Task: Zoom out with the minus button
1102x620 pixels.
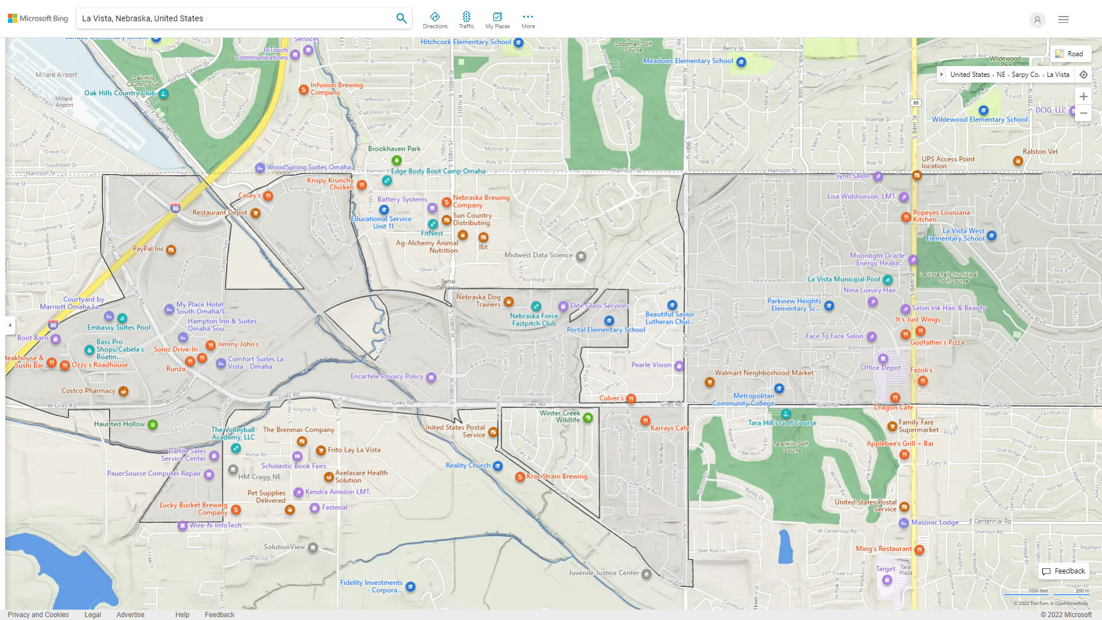Action: pos(1084,114)
